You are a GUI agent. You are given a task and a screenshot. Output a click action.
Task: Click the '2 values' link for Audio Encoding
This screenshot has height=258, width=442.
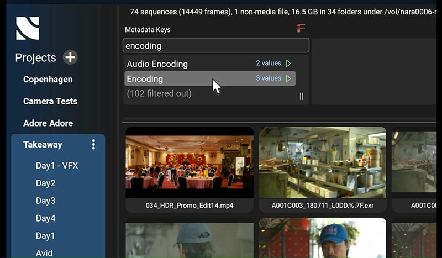point(269,63)
